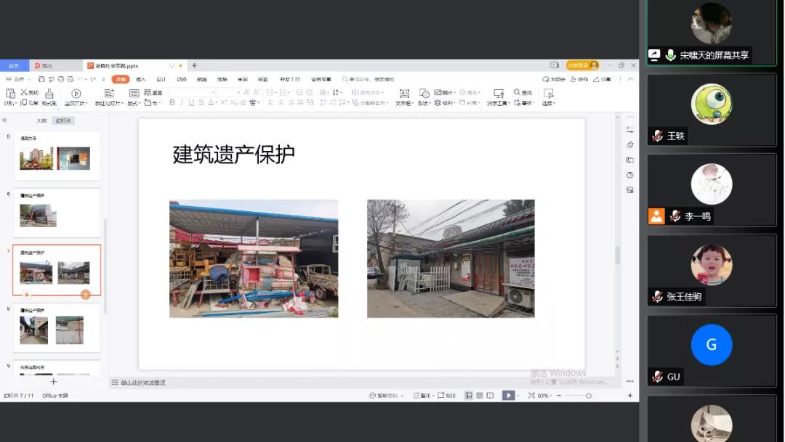This screenshot has height=442, width=785.
Task: Switch to slide sorter view icon
Action: click(479, 396)
